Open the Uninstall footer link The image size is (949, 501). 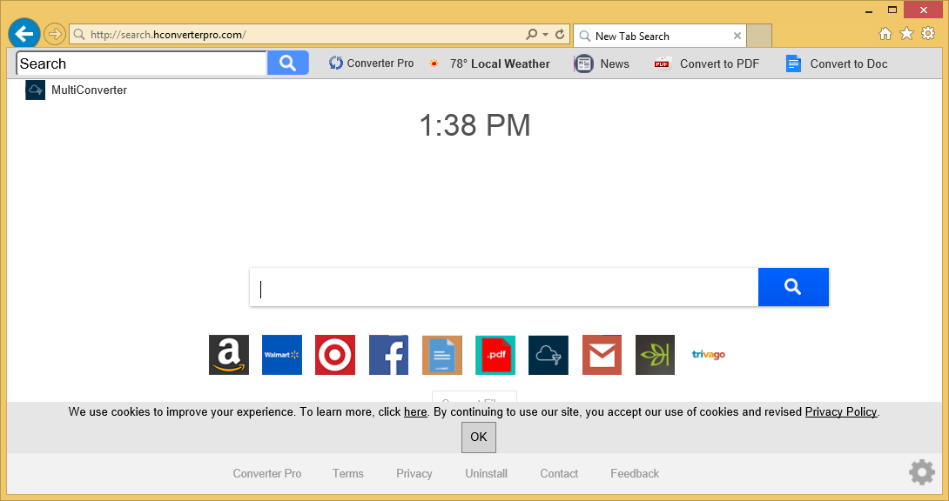[x=486, y=473]
